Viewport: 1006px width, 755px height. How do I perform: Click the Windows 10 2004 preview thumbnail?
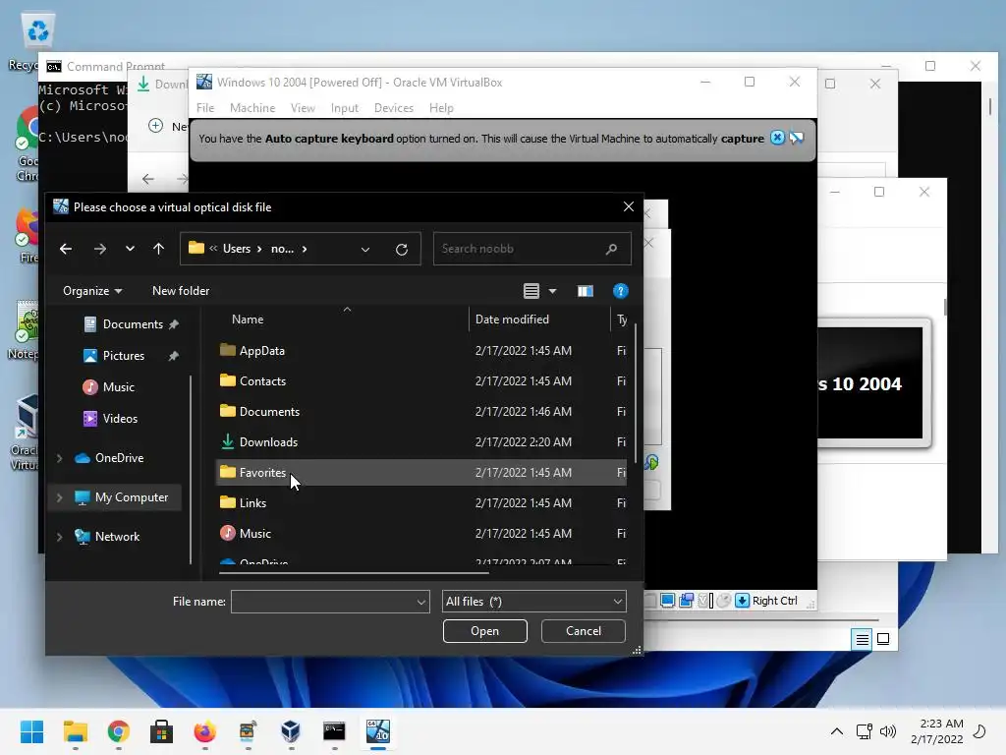tap(870, 383)
